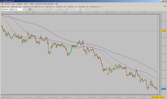Click the 02/15/2017 20:00 date label
The height and width of the screenshot is (99, 167).
point(158,97)
